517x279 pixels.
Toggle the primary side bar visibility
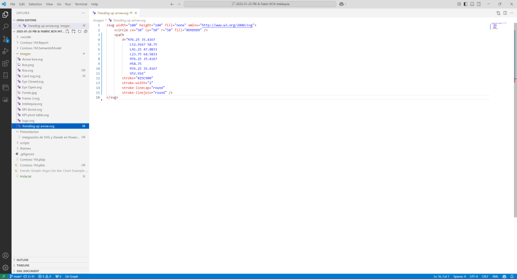pyautogui.click(x=465, y=4)
